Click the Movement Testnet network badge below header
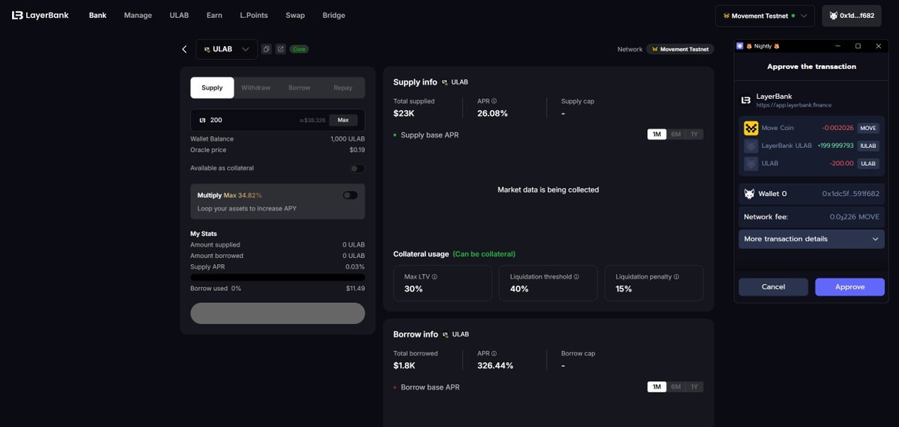Viewport: 899px width, 427px height. click(x=680, y=49)
